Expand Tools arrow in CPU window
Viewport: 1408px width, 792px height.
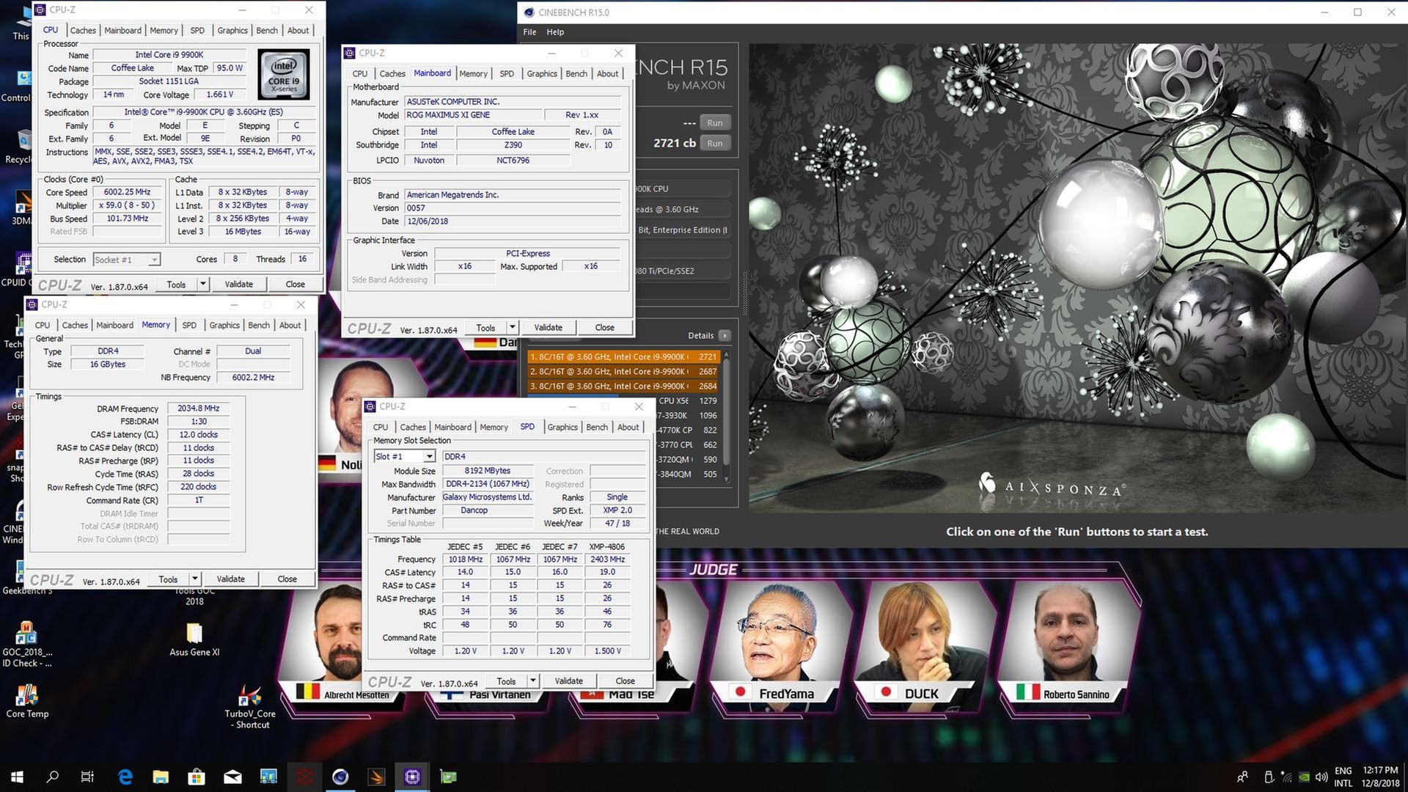202,284
